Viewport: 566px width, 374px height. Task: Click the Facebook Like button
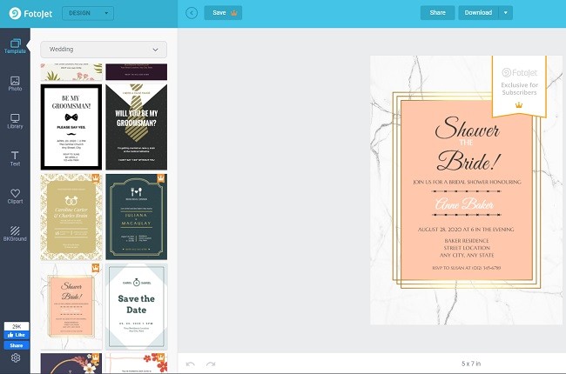click(x=17, y=335)
